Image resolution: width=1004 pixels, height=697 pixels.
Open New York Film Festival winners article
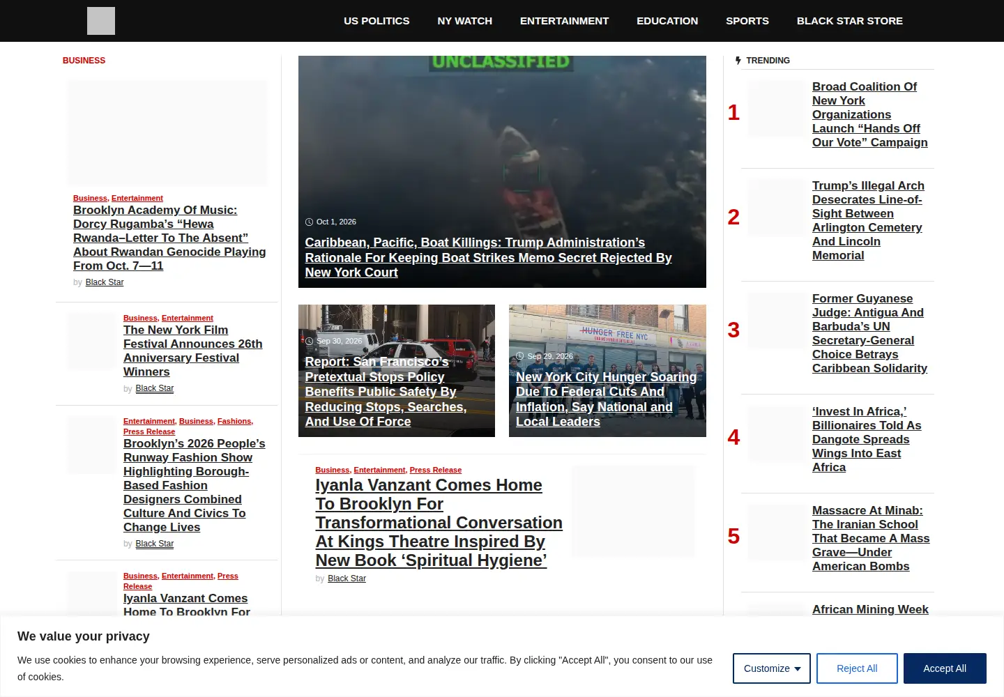pyautogui.click(x=193, y=351)
